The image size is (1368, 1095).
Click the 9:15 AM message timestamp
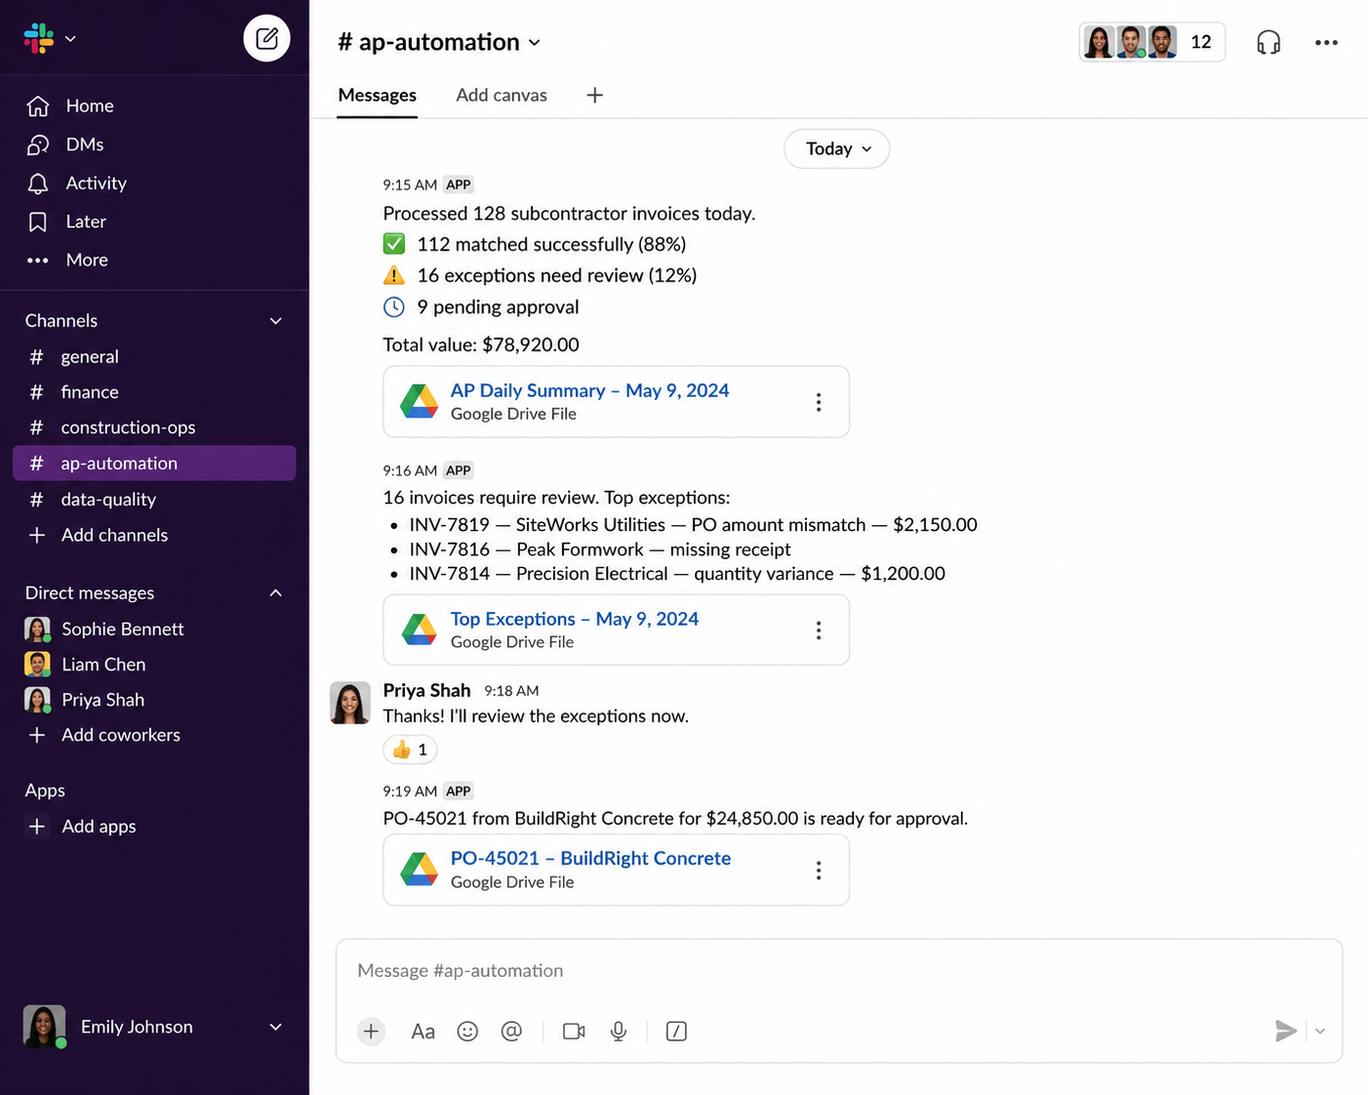click(x=410, y=184)
